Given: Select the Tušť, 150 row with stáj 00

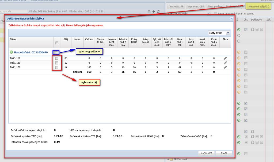Looking at the screenshot, I should click(x=120, y=58).
